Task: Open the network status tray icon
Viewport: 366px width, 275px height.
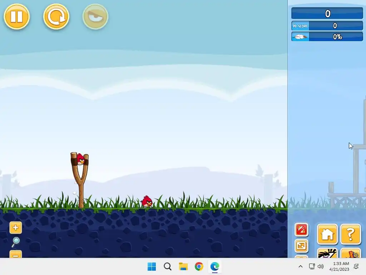Action: pos(312,266)
